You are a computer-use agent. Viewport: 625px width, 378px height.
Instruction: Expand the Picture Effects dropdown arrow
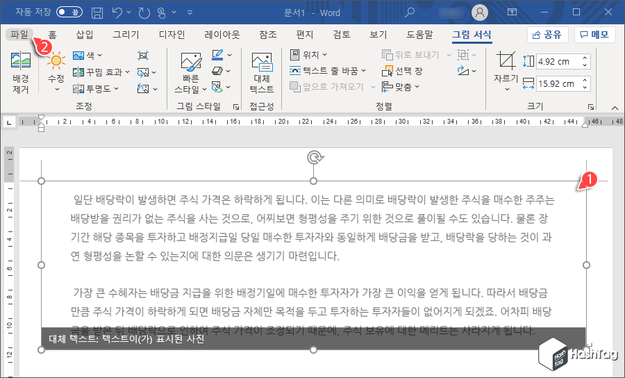(x=228, y=72)
